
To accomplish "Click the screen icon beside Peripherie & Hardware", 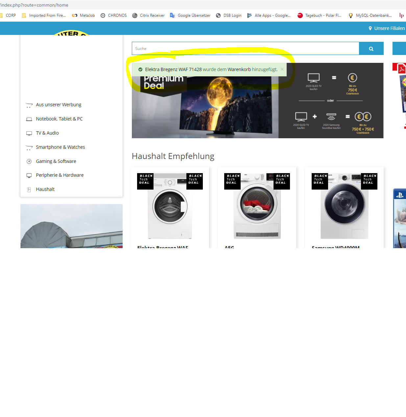I will coord(29,175).
